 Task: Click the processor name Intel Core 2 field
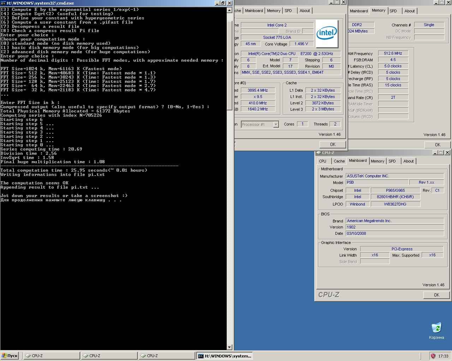pos(277,25)
